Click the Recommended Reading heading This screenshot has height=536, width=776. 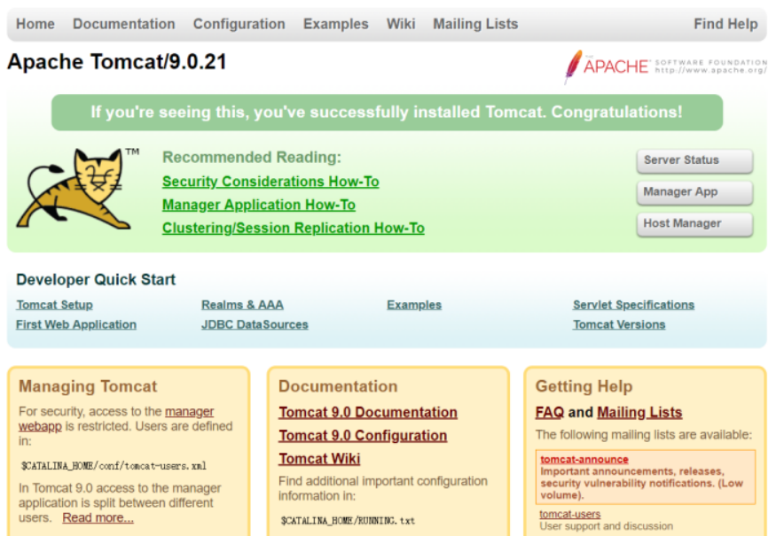252,157
